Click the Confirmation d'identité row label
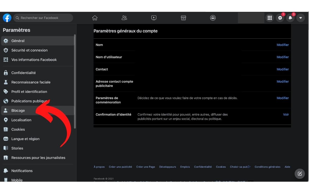Image resolution: width=309 pixels, height=193 pixels. coord(113,115)
